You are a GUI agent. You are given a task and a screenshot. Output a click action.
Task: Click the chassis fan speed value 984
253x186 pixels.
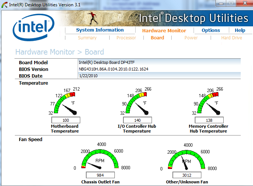pos(100,175)
